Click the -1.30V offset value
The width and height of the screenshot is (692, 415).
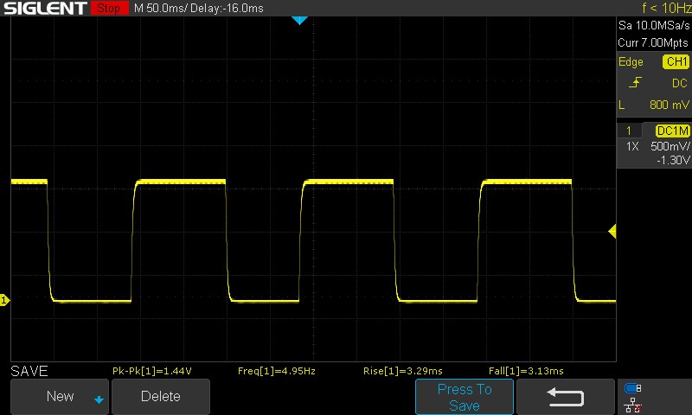click(x=673, y=160)
